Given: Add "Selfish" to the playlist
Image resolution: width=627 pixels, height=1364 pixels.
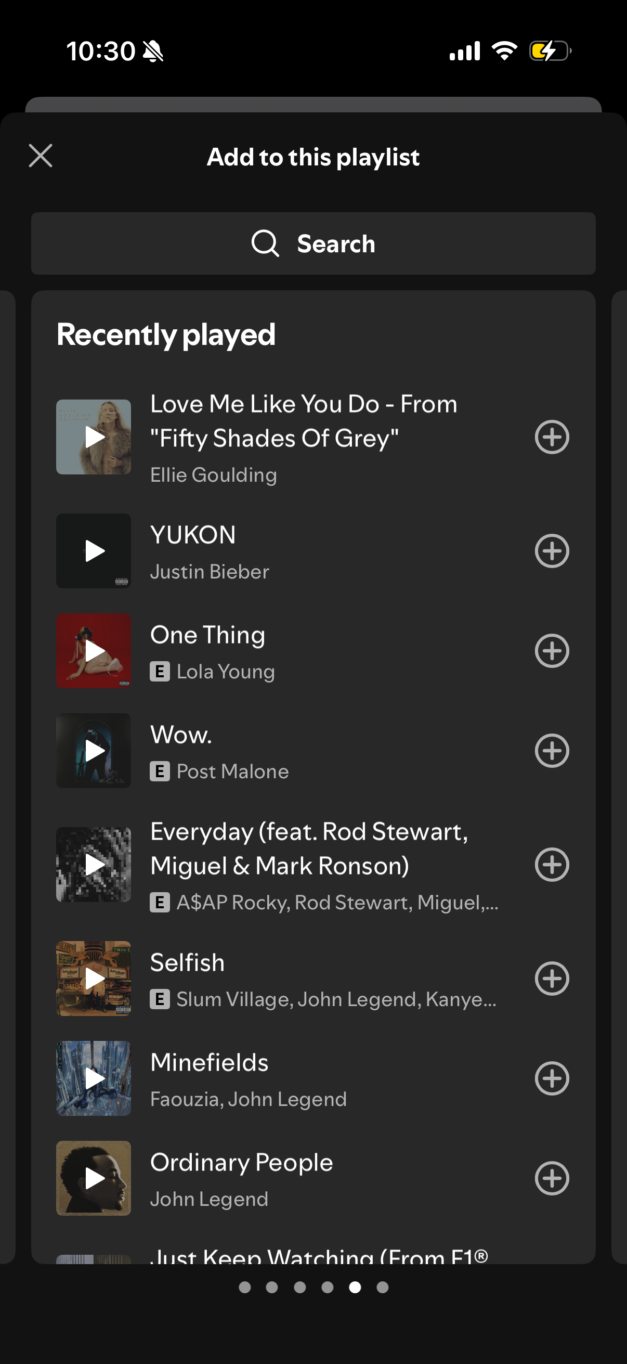Looking at the screenshot, I should [x=552, y=978].
